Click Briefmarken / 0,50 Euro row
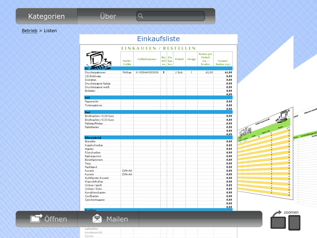 (x=158, y=116)
